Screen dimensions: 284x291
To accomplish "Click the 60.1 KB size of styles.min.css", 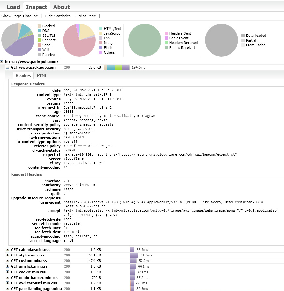I will [94, 255].
